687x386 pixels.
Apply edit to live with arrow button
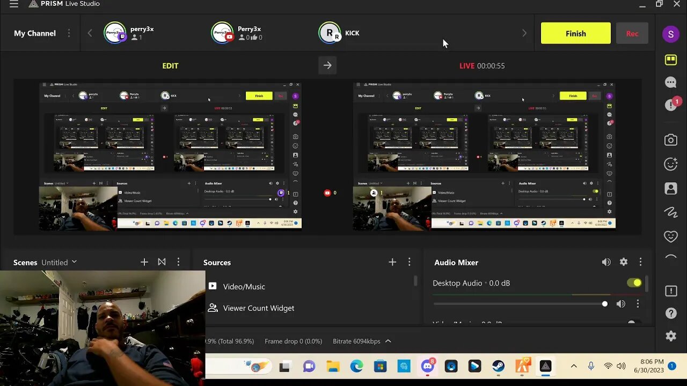[327, 65]
